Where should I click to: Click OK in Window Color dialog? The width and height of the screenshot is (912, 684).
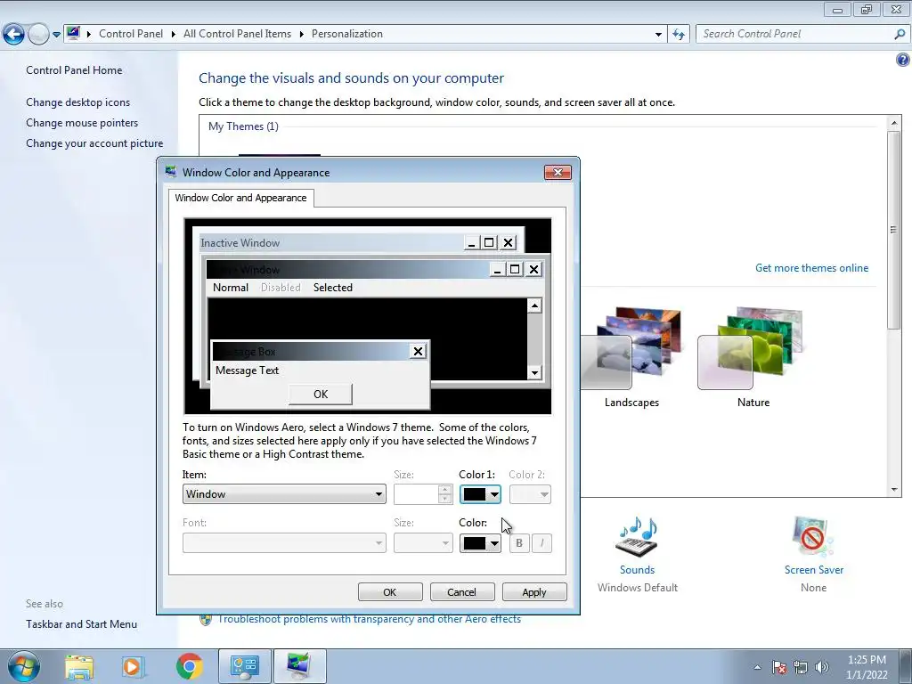pos(390,592)
